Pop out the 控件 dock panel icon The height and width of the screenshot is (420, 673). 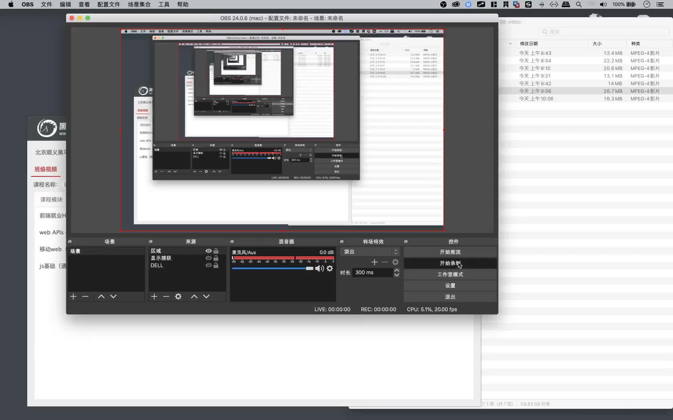[x=406, y=242]
